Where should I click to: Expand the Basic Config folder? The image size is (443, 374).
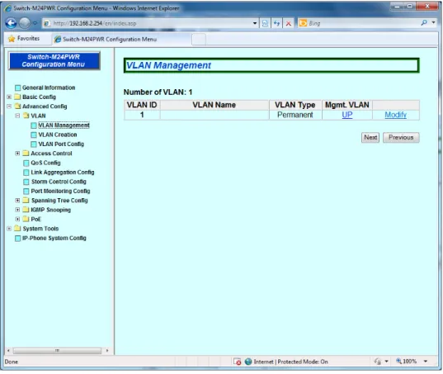click(x=9, y=97)
